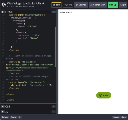Viewport: 128px width, 120px height.
Task: Click theme color value '#78a300'
Action: click(x=31, y=26)
